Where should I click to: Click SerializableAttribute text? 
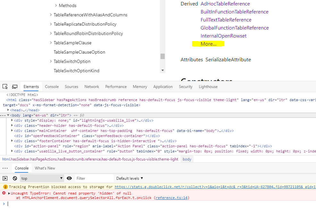[x=228, y=60]
